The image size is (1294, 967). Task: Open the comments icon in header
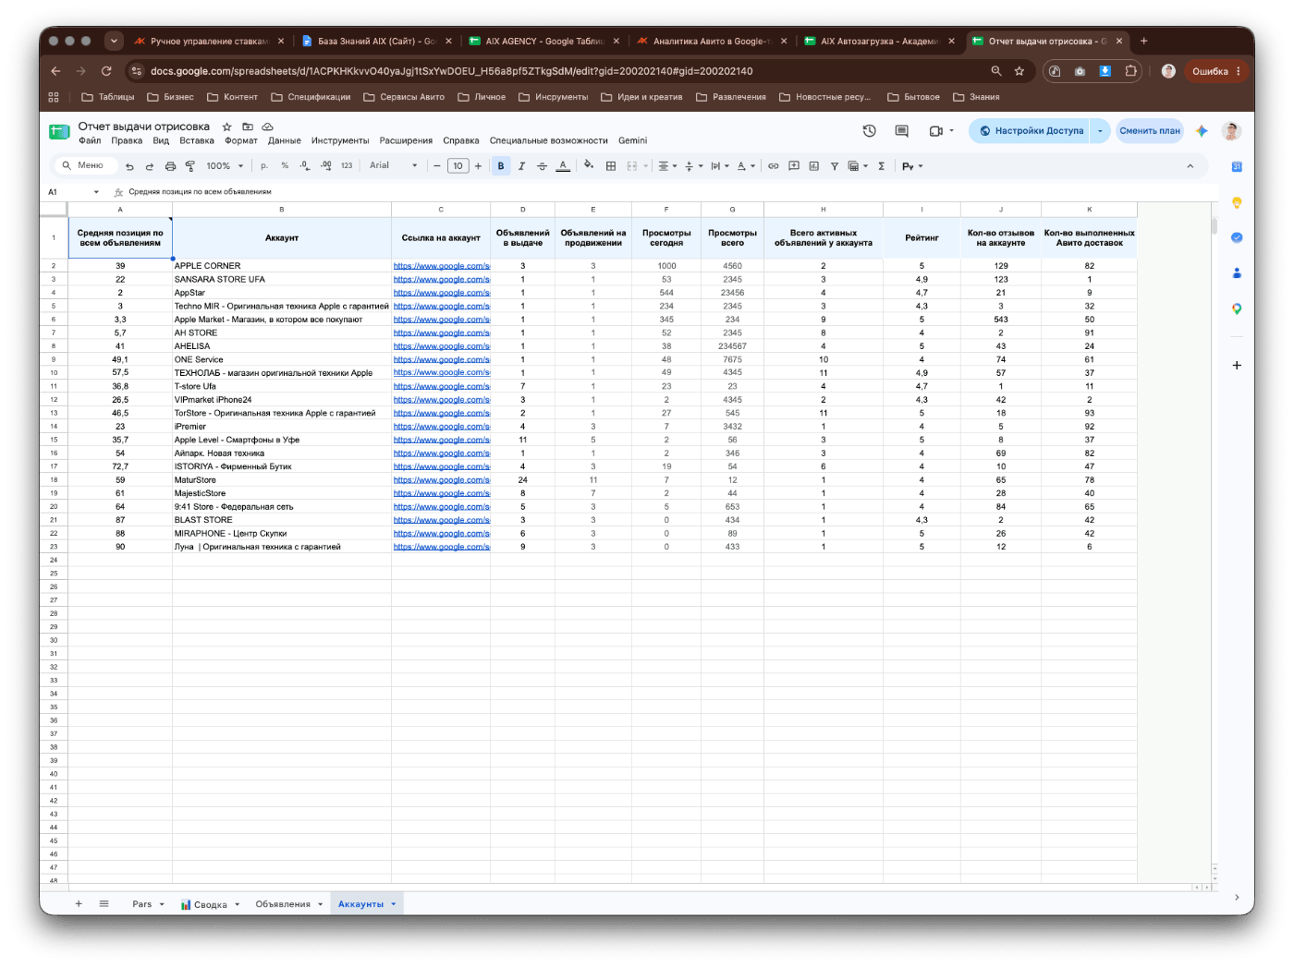pos(902,131)
